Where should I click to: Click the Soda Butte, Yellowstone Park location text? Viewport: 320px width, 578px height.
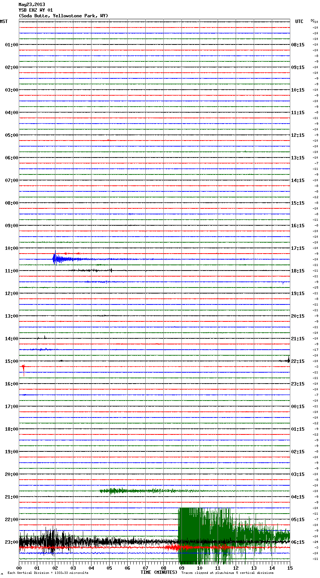pos(63,16)
